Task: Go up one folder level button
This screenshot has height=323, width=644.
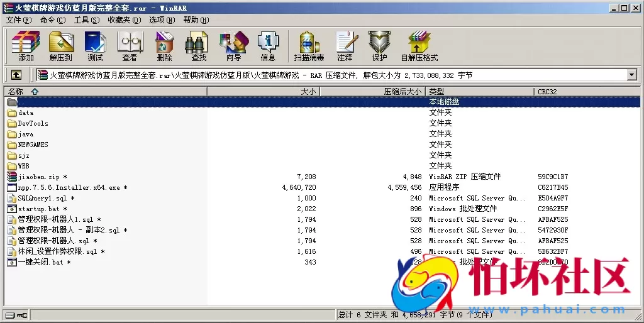Action: (x=16, y=75)
